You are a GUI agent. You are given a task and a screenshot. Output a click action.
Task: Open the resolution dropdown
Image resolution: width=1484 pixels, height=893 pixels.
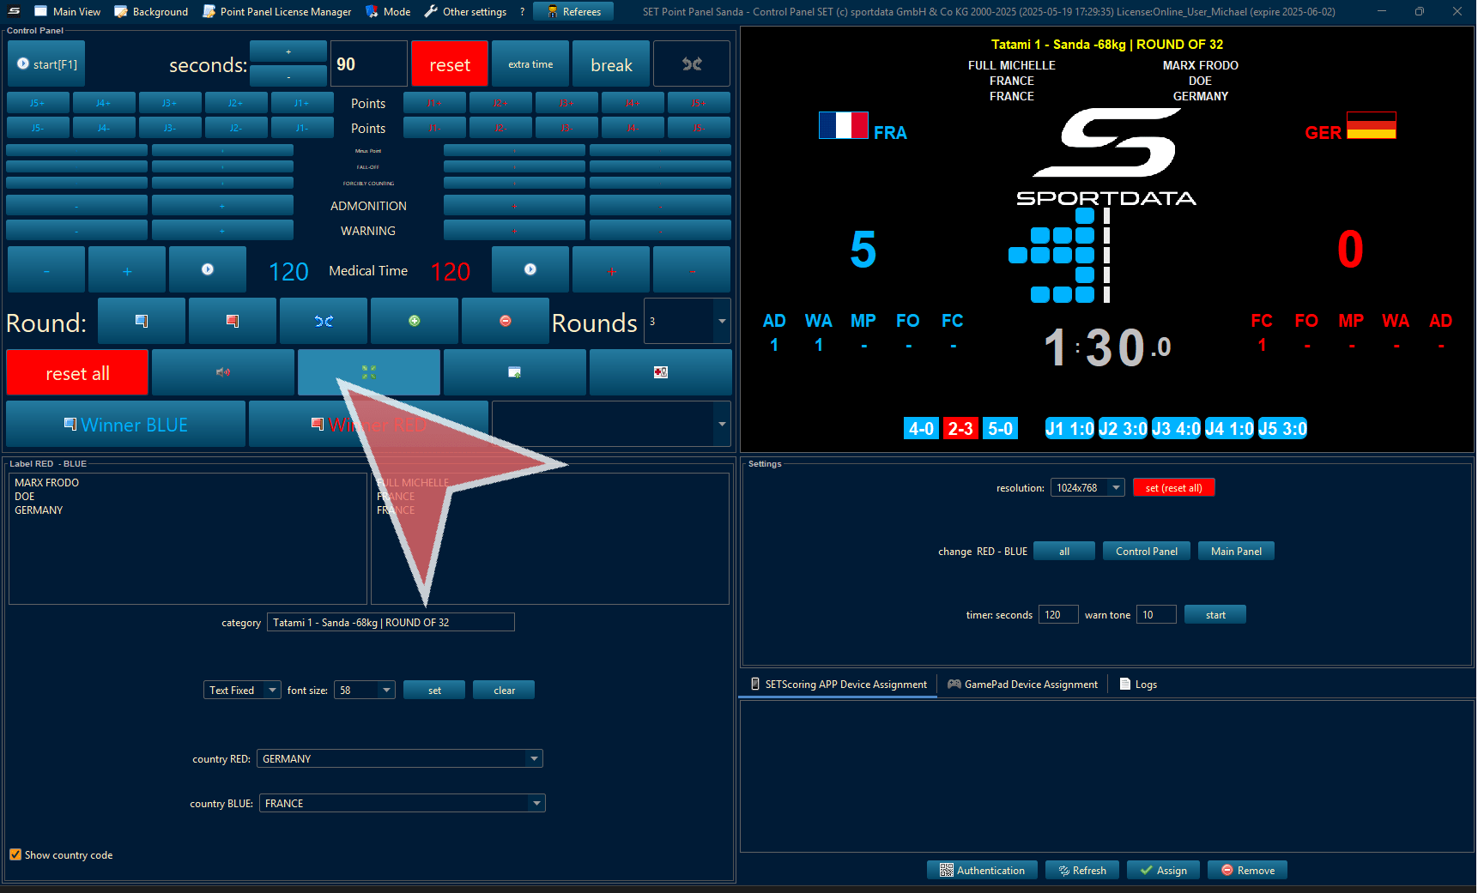click(x=1116, y=487)
